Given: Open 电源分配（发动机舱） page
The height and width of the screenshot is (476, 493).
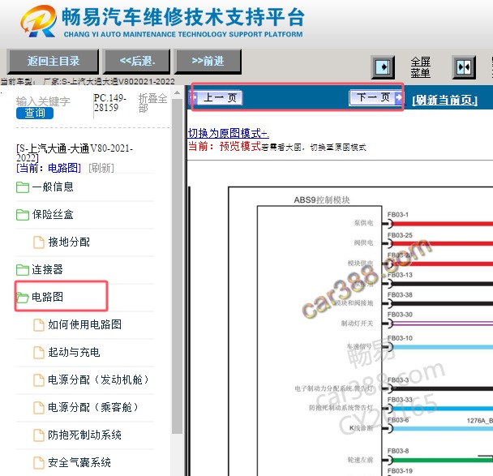Looking at the screenshot, I should (x=98, y=380).
